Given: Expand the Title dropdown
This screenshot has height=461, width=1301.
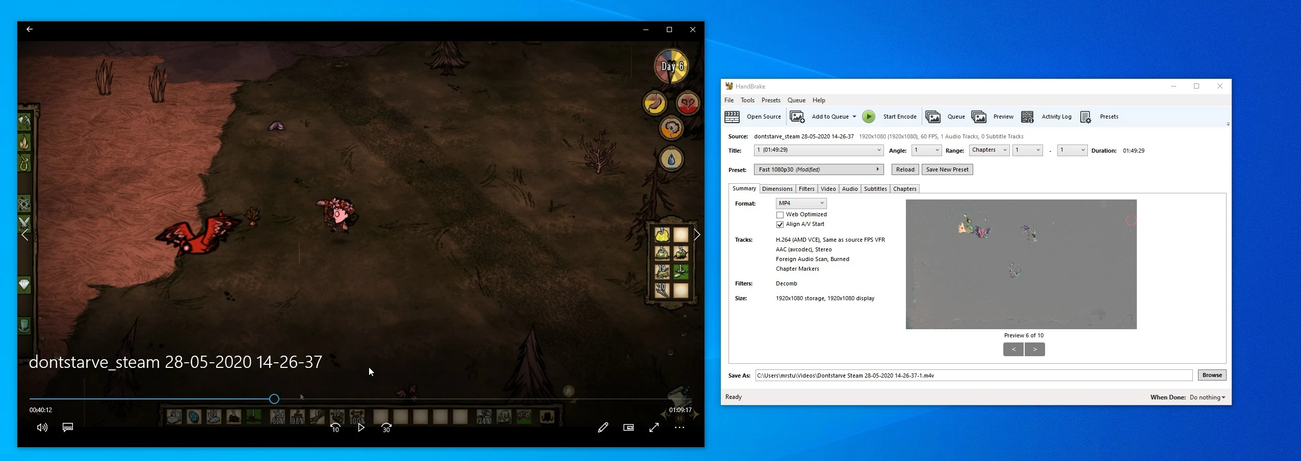Looking at the screenshot, I should (818, 150).
